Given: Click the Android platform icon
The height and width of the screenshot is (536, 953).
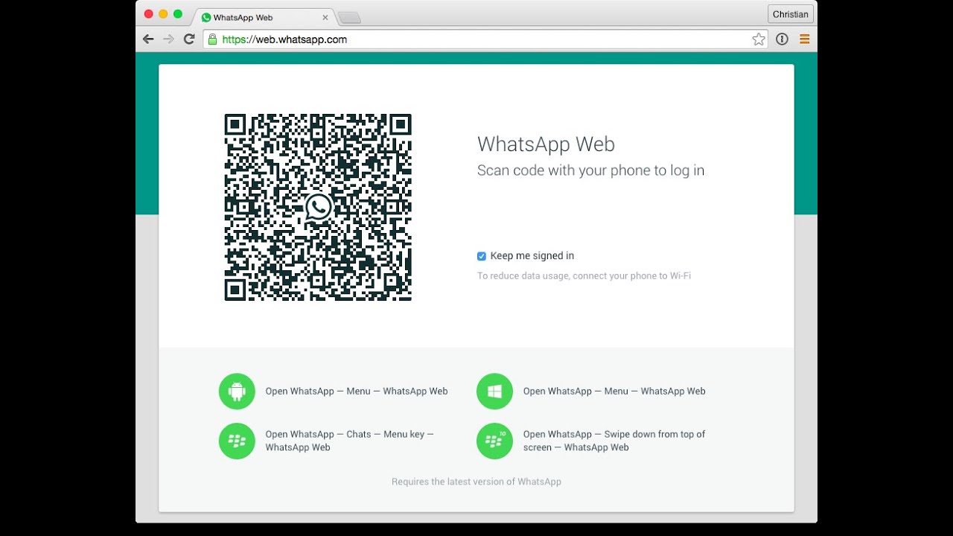Looking at the screenshot, I should point(237,391).
